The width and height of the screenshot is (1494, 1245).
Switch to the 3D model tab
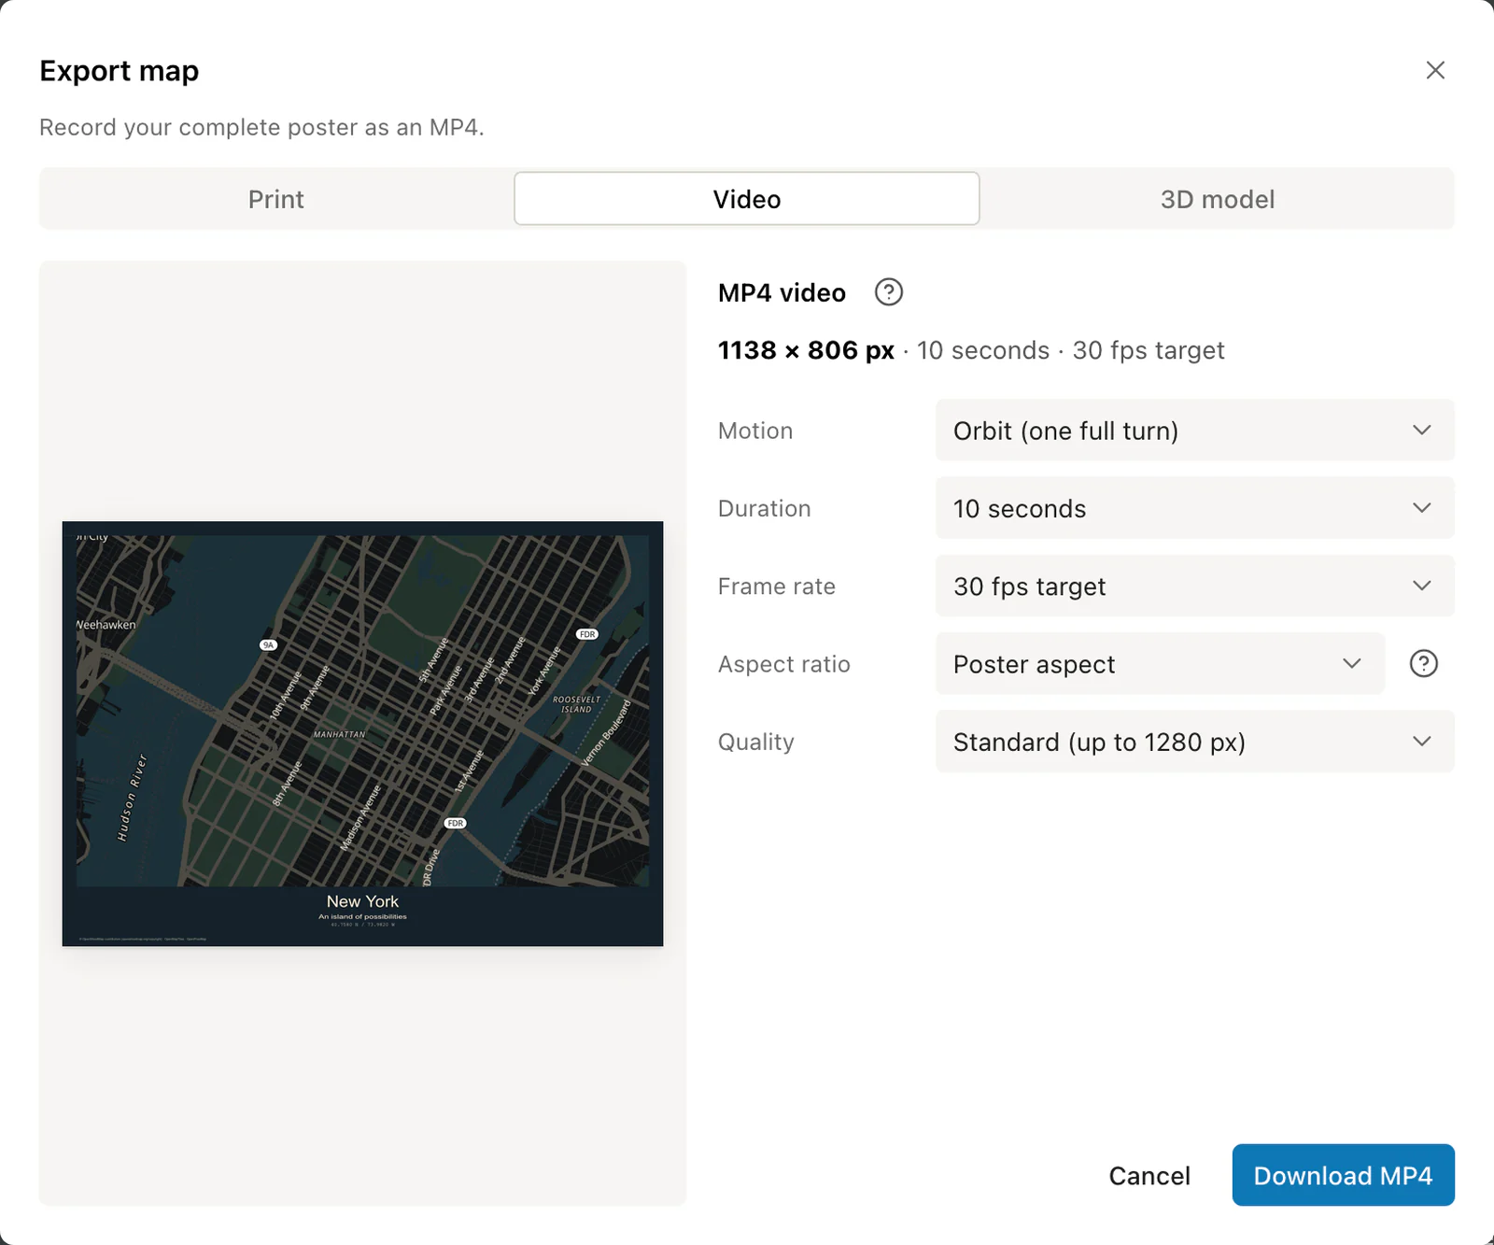(1217, 199)
